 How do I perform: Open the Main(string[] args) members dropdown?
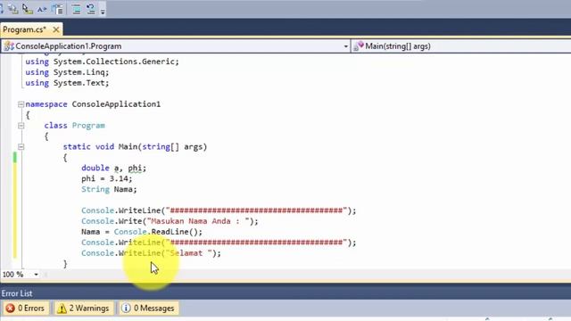[461, 46]
